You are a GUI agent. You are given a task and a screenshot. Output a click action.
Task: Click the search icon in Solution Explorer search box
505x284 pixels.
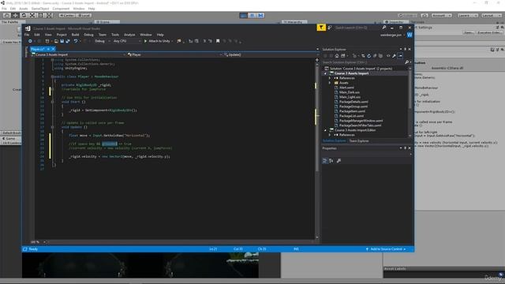coord(407,62)
